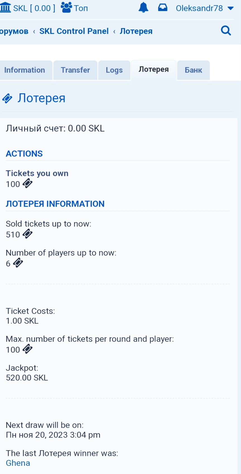Click ticket icon under Tickets you own
Image resolution: width=241 pixels, height=474 pixels.
27,183
